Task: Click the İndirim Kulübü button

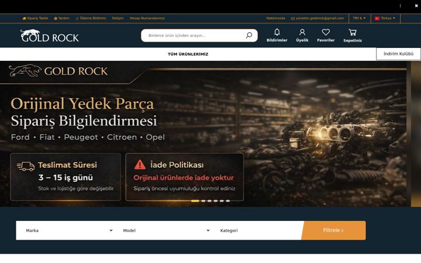Action: [x=398, y=54]
